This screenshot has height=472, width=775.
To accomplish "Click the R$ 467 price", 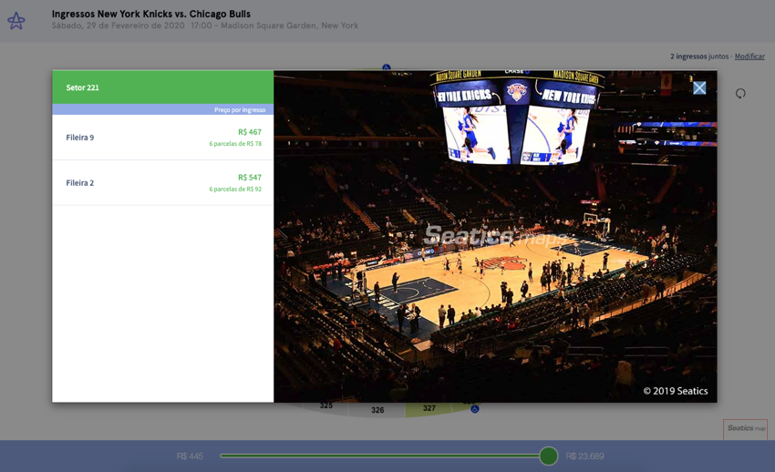I will (x=250, y=132).
